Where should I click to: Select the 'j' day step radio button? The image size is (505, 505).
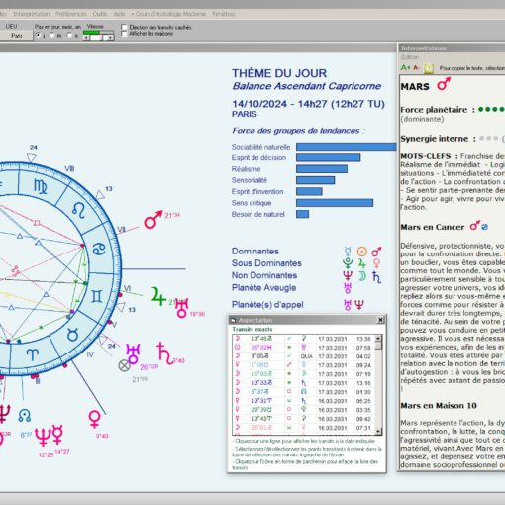tap(39, 35)
